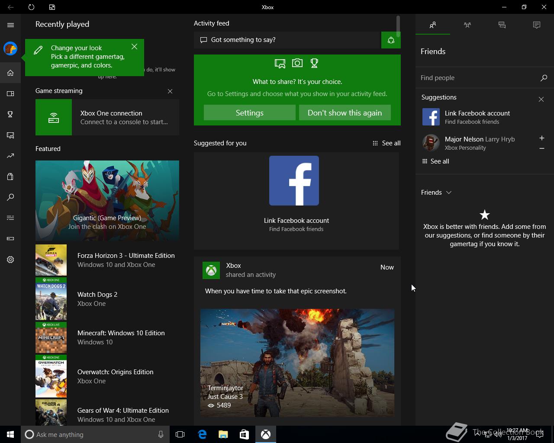Open Search magnifier in sidebar
This screenshot has height=443, width=554.
[10, 197]
